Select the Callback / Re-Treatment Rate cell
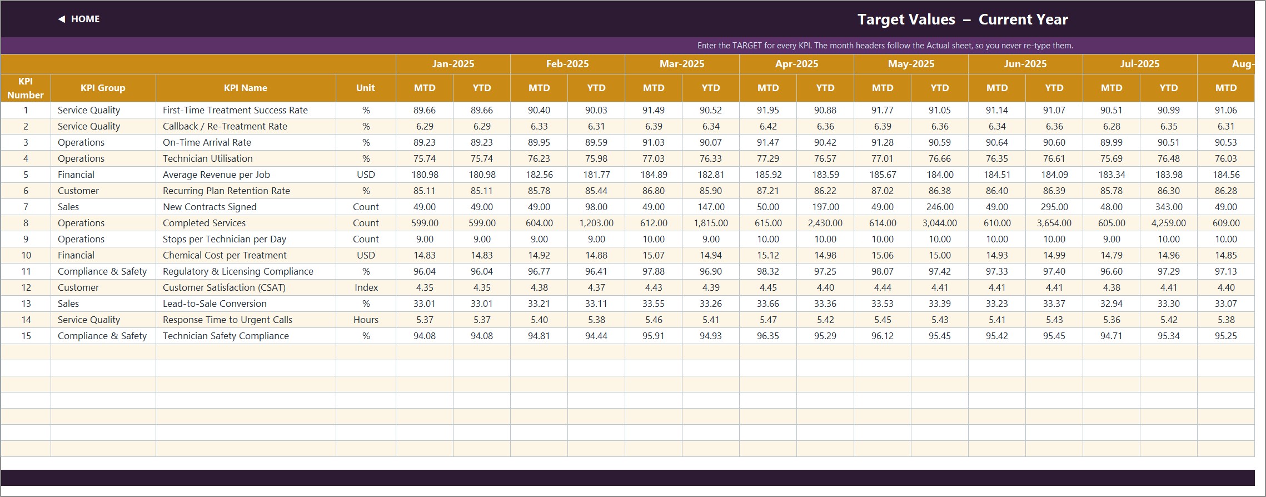Image resolution: width=1266 pixels, height=497 pixels. [246, 126]
